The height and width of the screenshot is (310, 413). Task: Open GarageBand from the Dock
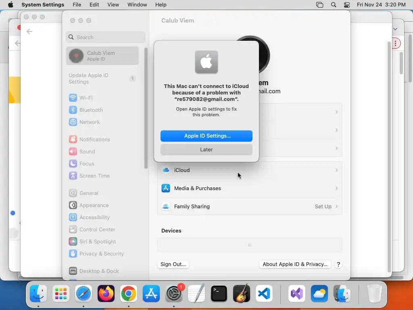pos(242,293)
